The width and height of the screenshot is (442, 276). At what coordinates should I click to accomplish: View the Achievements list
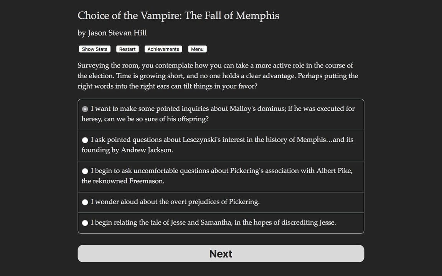click(x=163, y=49)
